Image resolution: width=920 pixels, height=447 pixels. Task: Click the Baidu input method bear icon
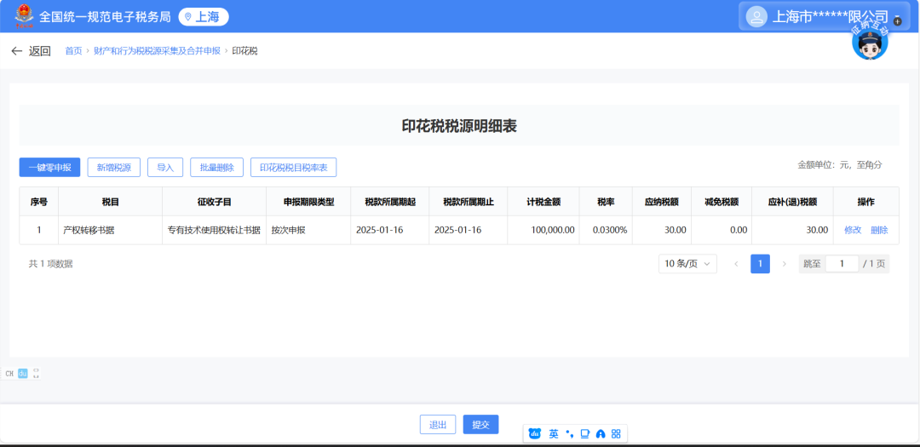pyautogui.click(x=535, y=433)
